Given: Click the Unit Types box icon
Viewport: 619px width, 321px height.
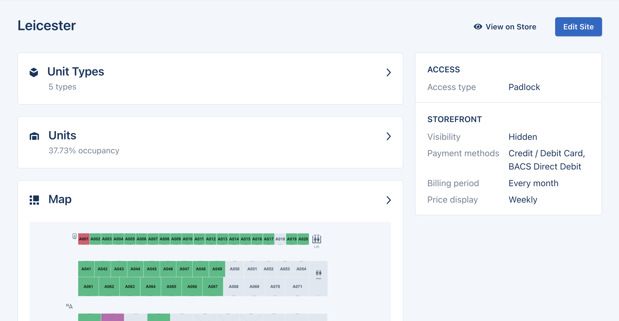Looking at the screenshot, I should pyautogui.click(x=34, y=72).
